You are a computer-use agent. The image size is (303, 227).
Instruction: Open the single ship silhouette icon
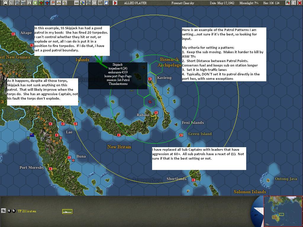coord(59,3)
